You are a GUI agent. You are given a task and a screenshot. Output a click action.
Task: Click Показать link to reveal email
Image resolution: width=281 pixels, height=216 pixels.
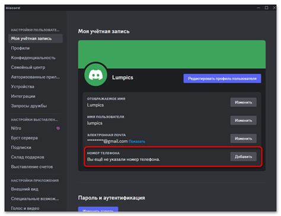pyautogui.click(x=137, y=141)
